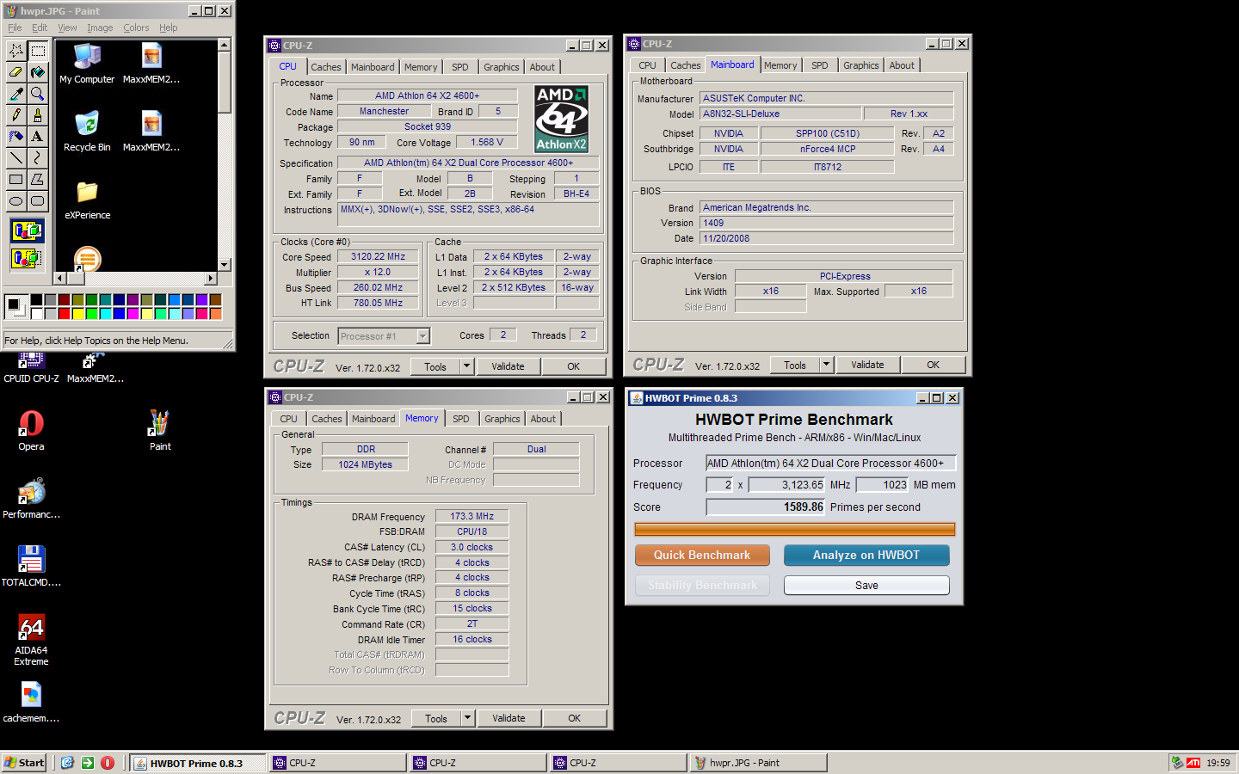
Task: Choose the Brush tool in Paint
Action: tap(38, 115)
